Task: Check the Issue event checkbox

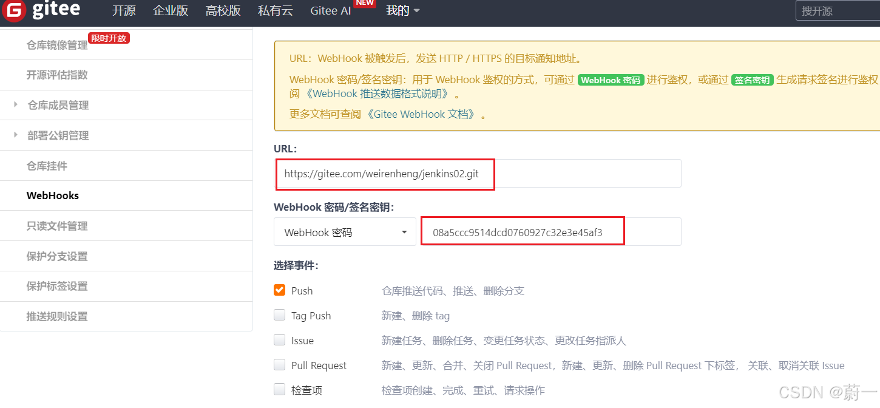Action: [279, 339]
